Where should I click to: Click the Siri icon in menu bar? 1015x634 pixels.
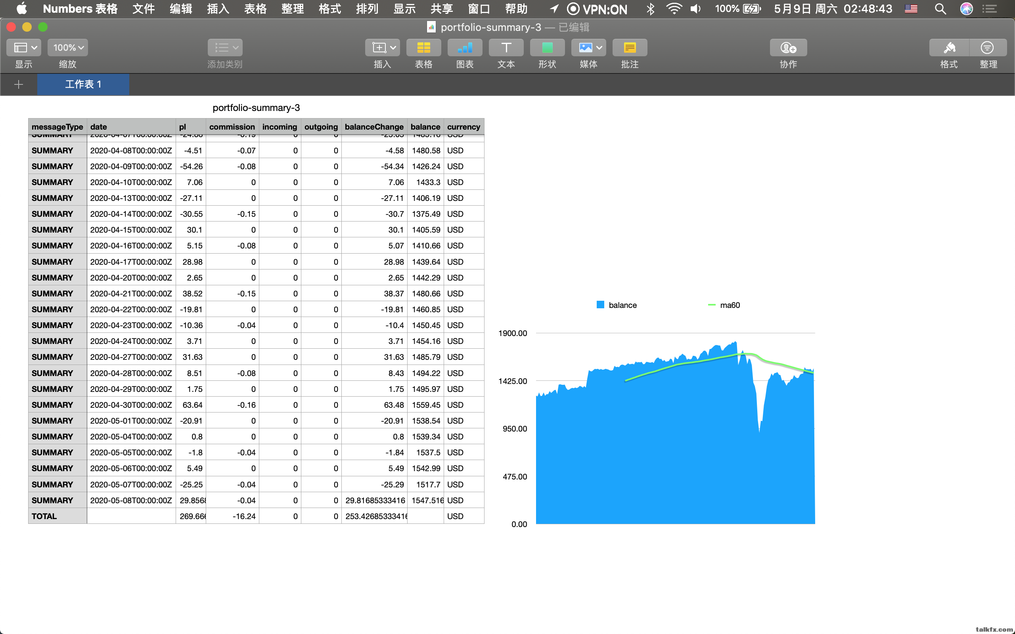point(966,9)
